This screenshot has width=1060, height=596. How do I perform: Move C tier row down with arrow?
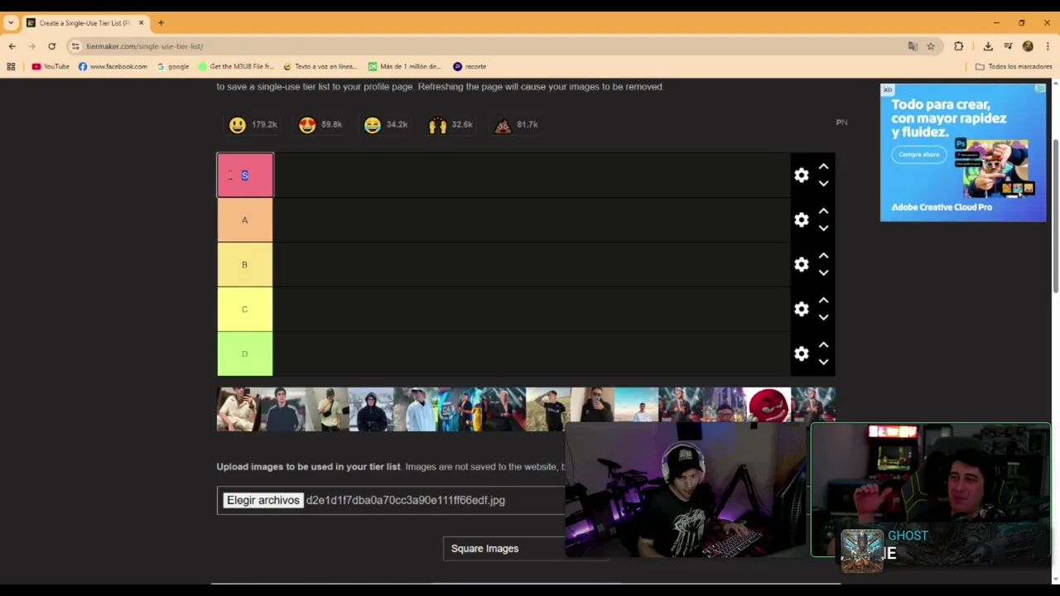click(823, 318)
